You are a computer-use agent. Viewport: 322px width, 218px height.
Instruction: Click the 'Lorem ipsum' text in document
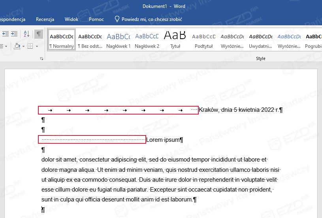[x=163, y=140]
